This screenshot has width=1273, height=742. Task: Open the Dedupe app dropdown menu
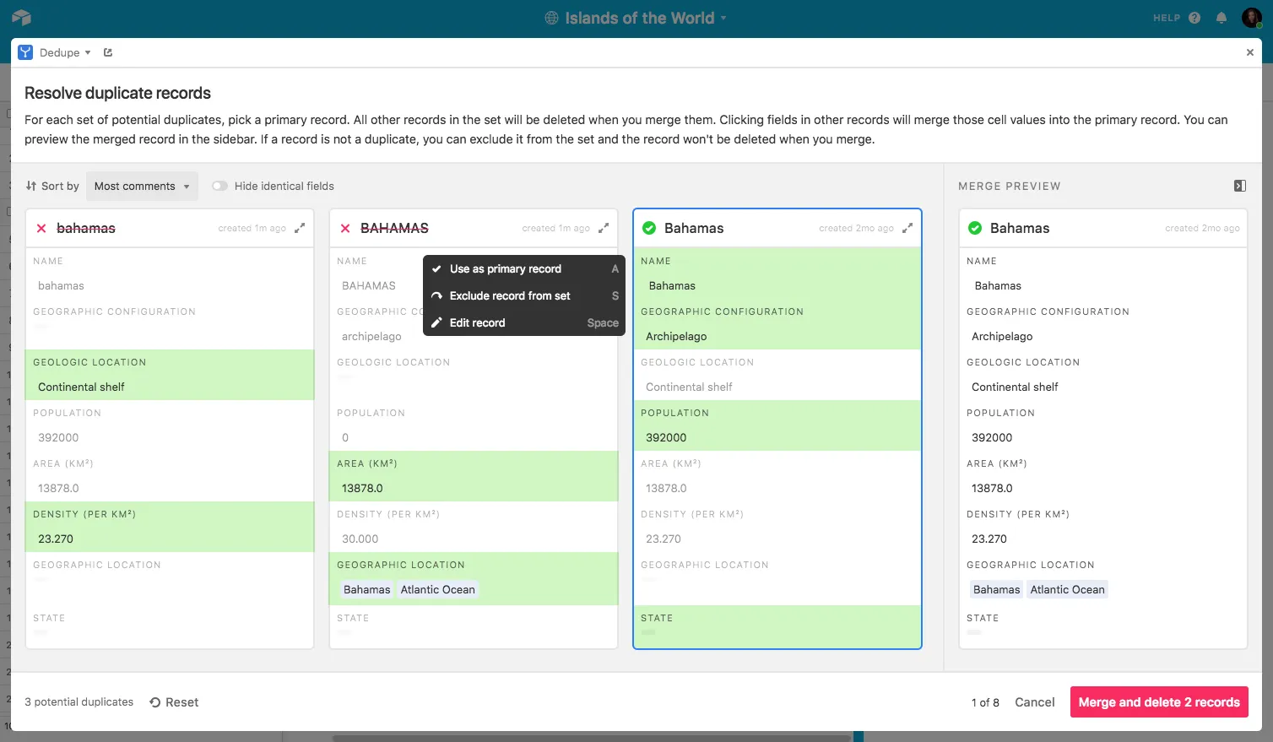click(x=64, y=52)
